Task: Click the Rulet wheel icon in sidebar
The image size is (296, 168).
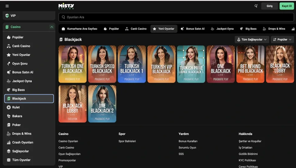Action: click(9, 107)
